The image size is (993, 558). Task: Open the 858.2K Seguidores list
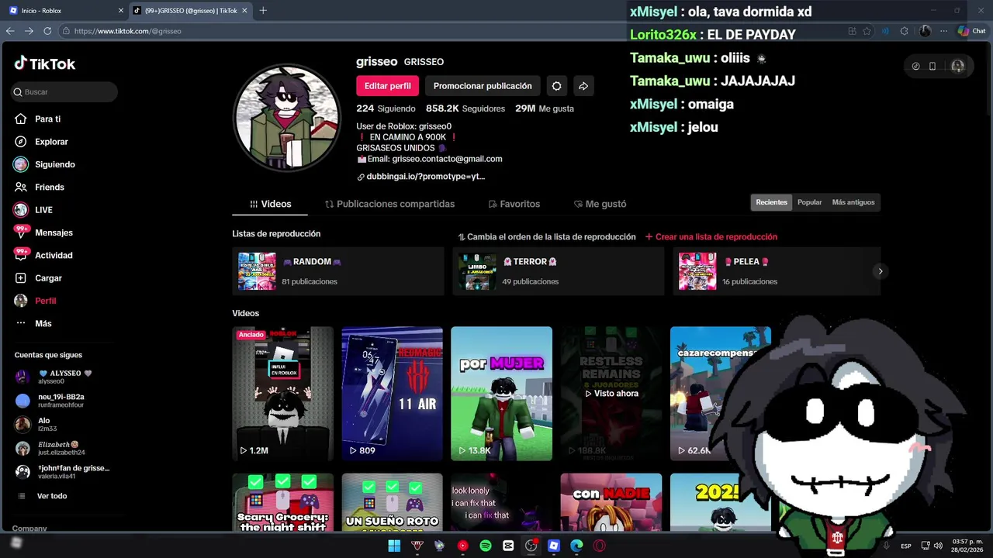coord(465,108)
